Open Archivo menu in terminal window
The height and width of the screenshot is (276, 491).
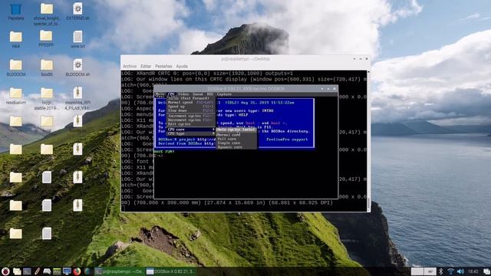coord(130,67)
